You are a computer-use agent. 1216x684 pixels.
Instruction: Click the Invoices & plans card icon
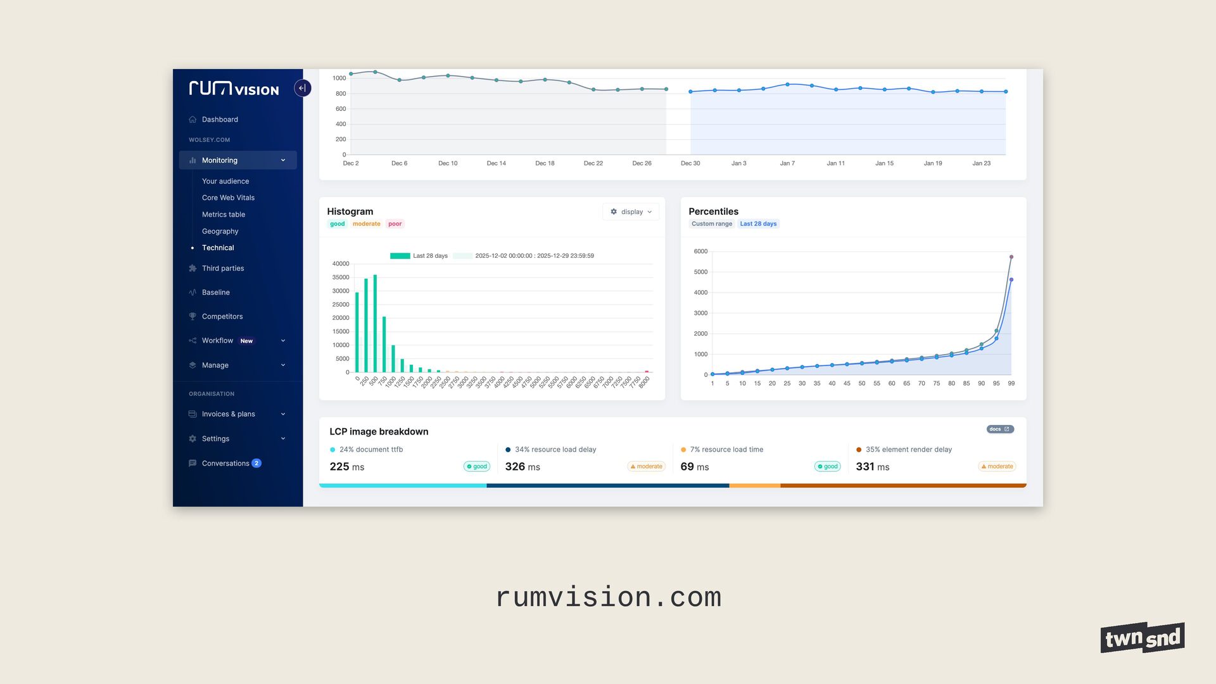(193, 414)
